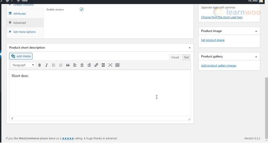Switch to the Text editor tab
Image resolution: width=268 pixels, height=151 pixels.
click(186, 57)
